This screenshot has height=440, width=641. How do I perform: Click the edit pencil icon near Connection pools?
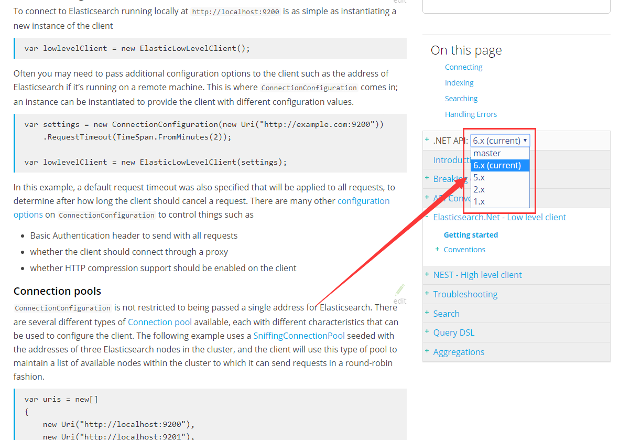pos(400,289)
